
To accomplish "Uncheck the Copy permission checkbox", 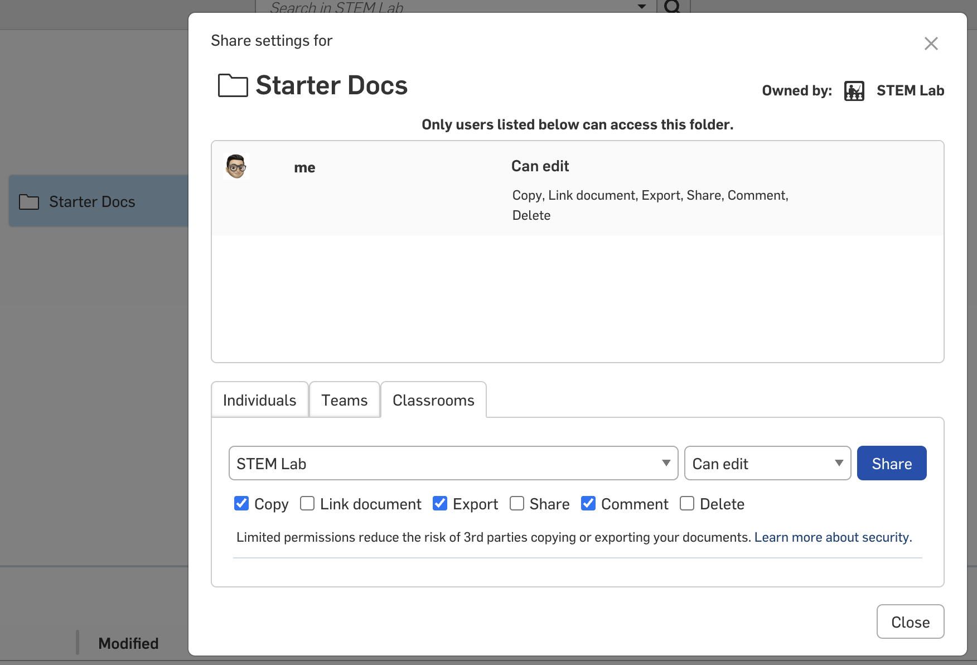I will click(241, 504).
